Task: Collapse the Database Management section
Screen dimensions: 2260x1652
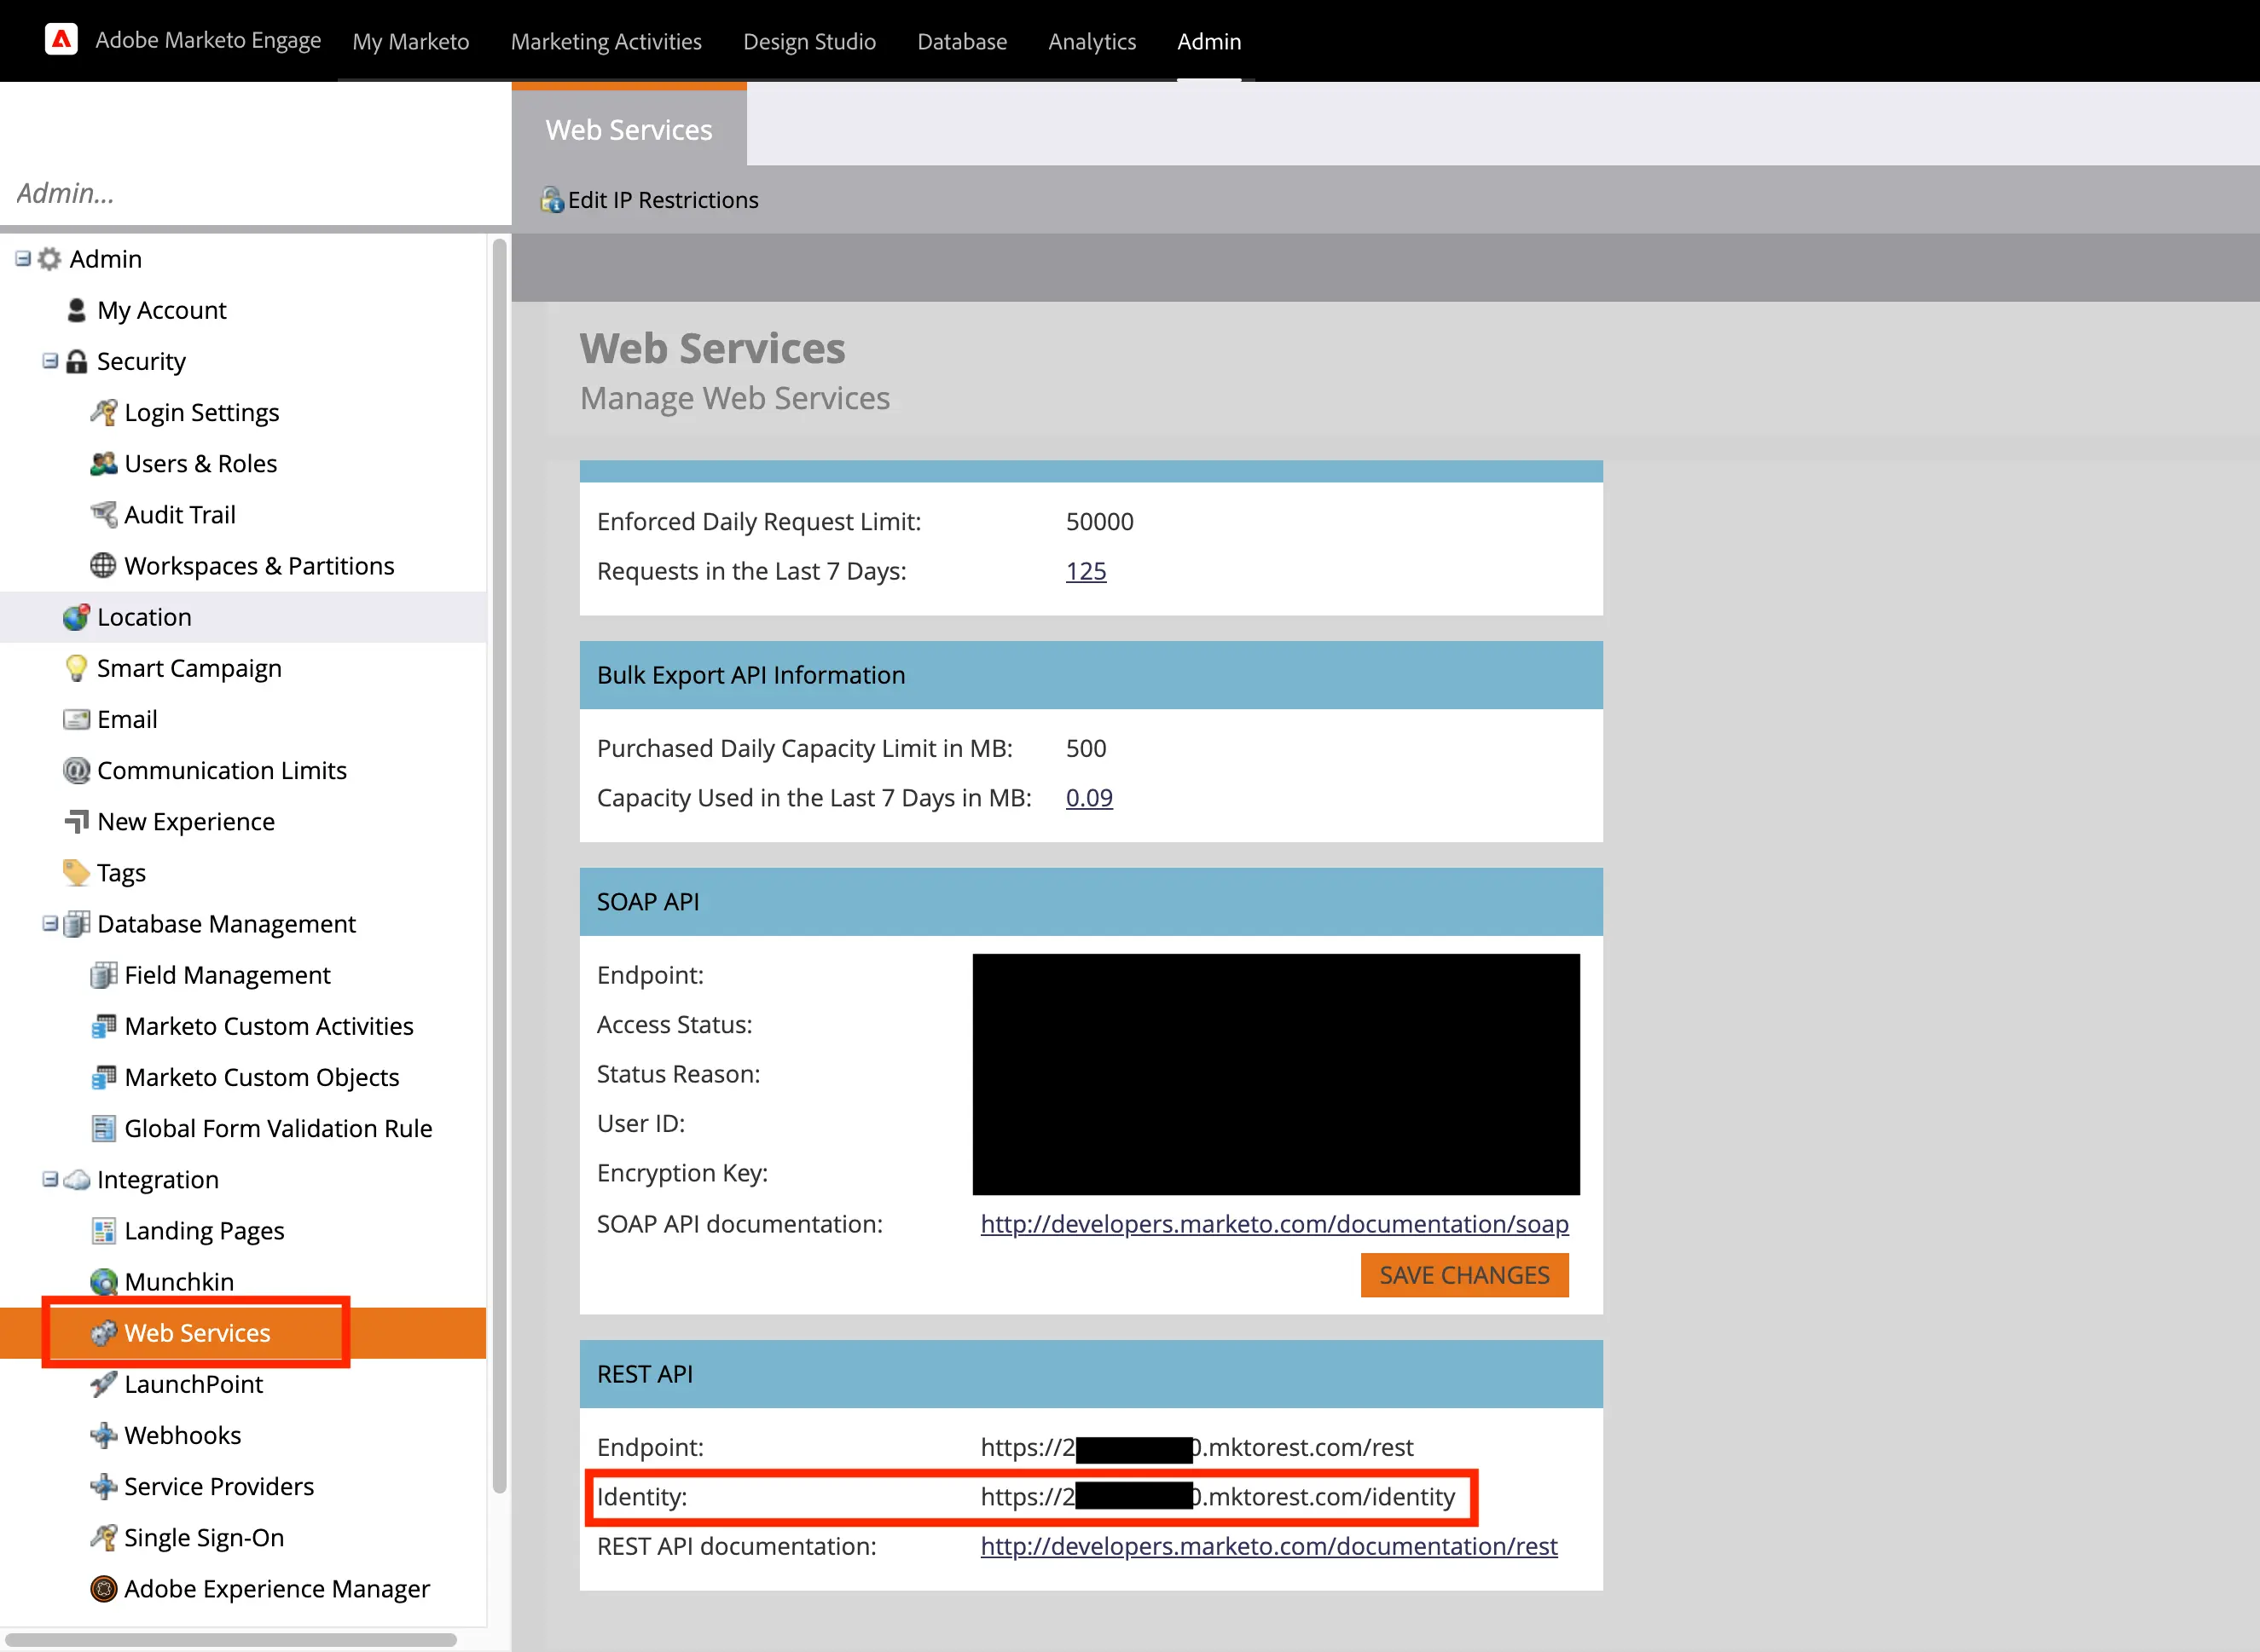Action: pyautogui.click(x=50, y=923)
